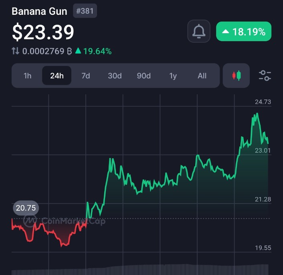
Task: Switch to candlestick chart view
Action: tap(236, 76)
